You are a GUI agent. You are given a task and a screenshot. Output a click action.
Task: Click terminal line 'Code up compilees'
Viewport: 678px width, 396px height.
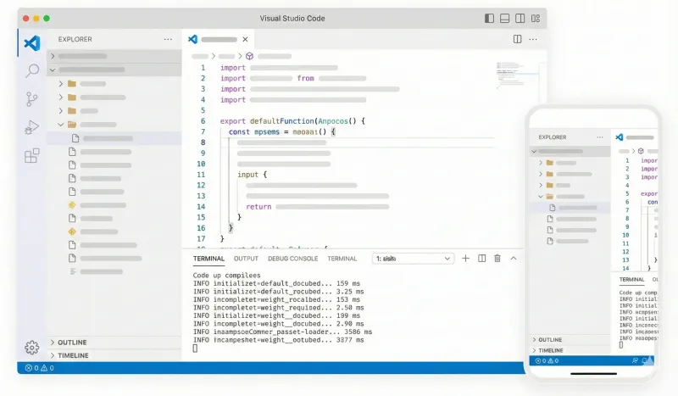(x=226, y=276)
